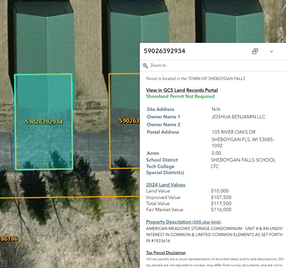This screenshot has width=286, height=268.
Task: Dock the parcel popup panel
Action: [x=255, y=51]
